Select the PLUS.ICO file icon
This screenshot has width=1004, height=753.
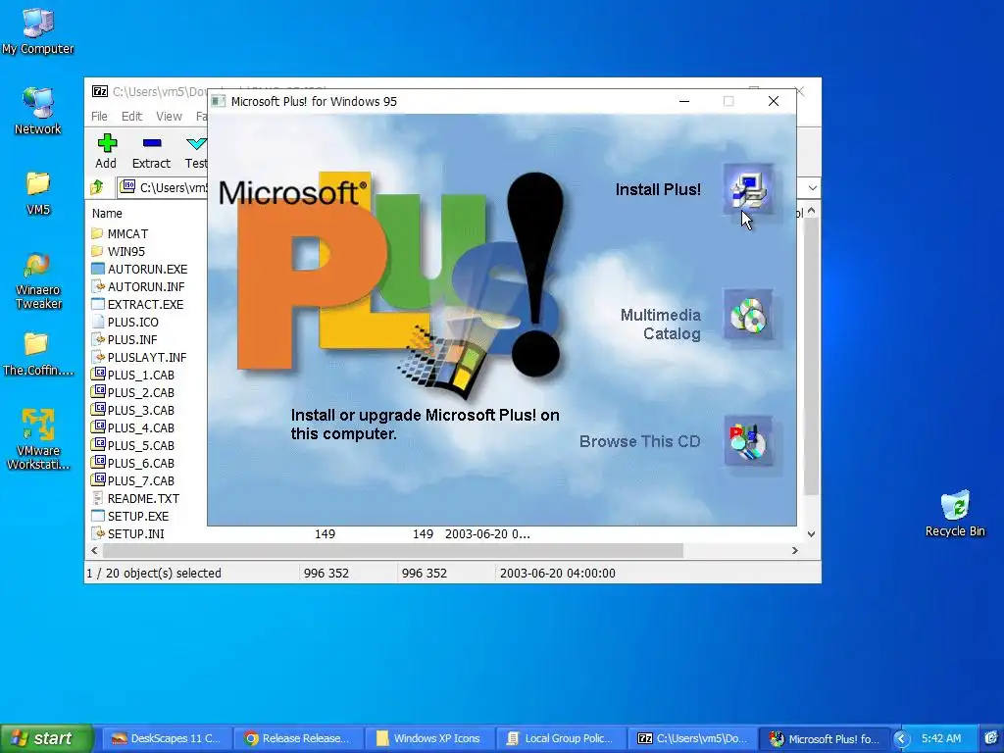click(x=97, y=322)
